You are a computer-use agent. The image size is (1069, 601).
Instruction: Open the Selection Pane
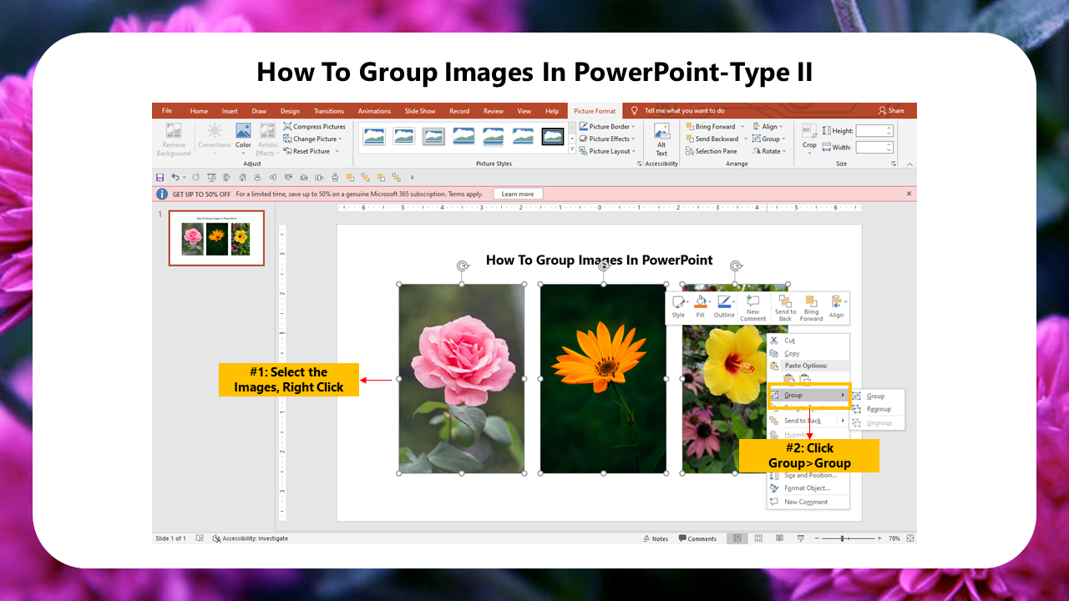tap(712, 151)
